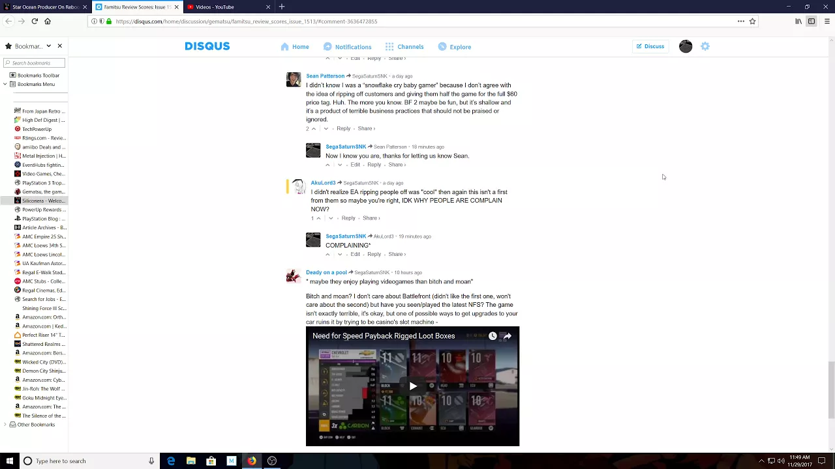This screenshot has height=469, width=835.
Task: Open the TechPowerUp bookmark
Action: pos(37,129)
